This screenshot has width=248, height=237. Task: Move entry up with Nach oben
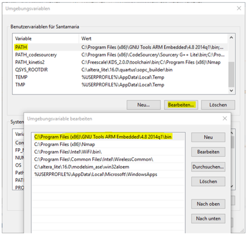click(208, 204)
